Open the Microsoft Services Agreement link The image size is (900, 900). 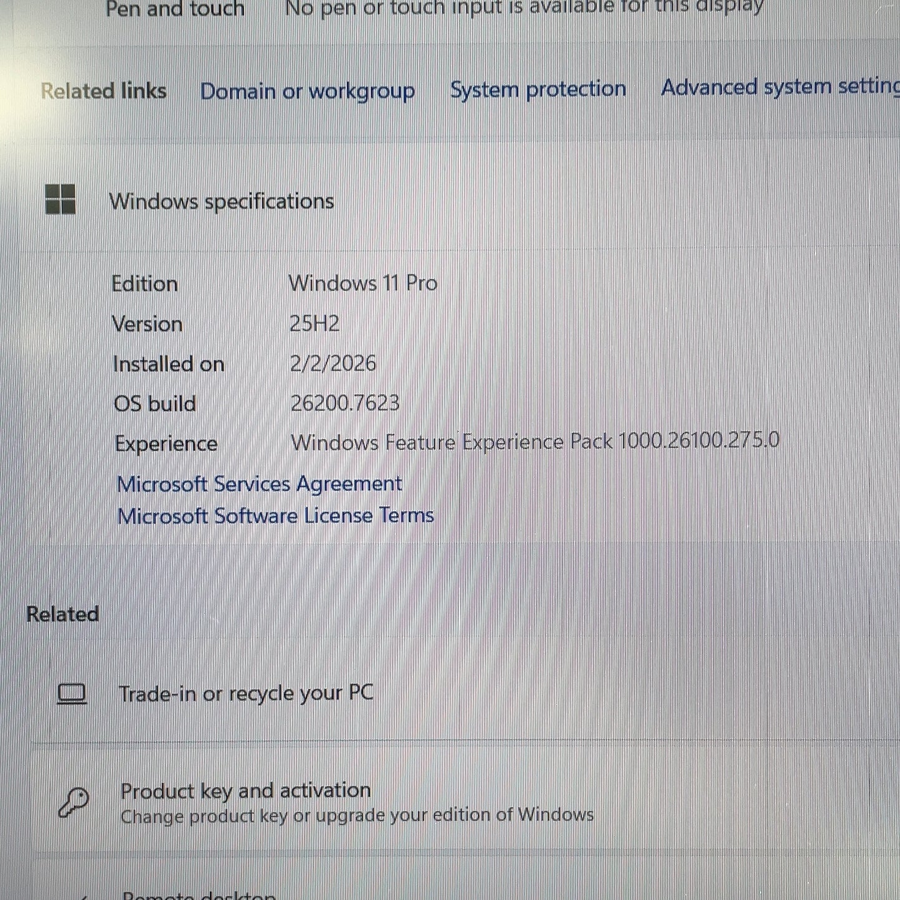pos(260,484)
